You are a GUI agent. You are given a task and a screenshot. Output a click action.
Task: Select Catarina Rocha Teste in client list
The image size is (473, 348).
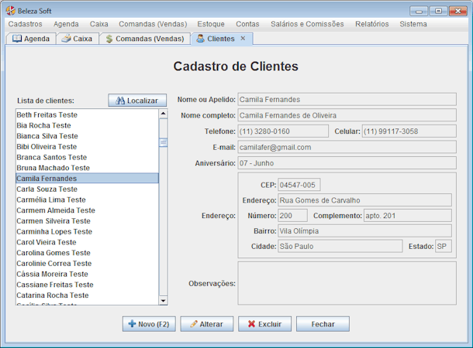coord(87,295)
